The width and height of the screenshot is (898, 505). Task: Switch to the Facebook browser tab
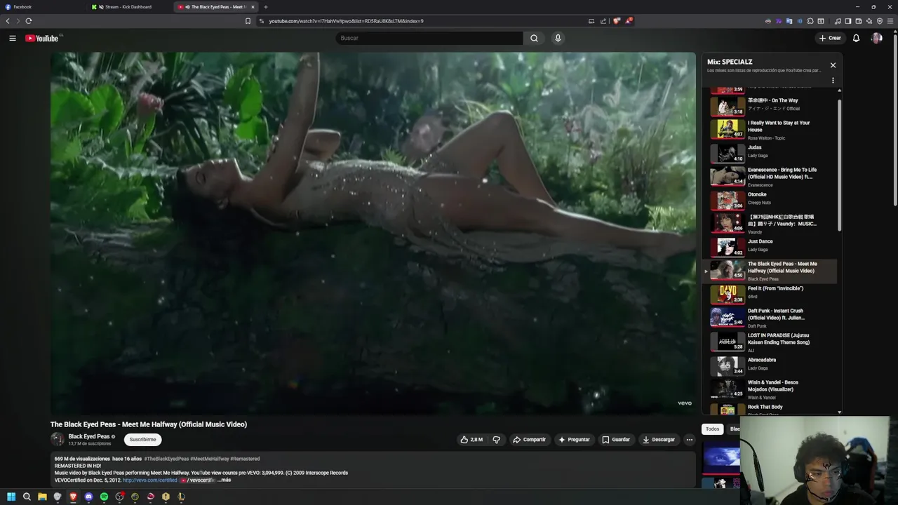43,7
